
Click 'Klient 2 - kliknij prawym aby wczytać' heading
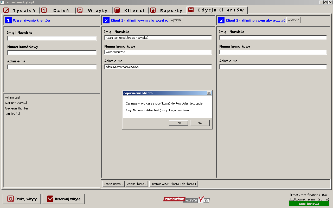click(255, 20)
